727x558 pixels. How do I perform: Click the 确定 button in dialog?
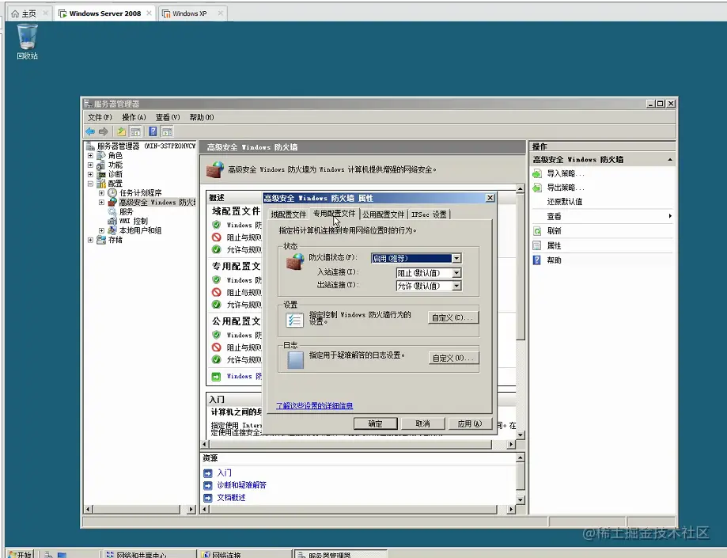pos(376,423)
